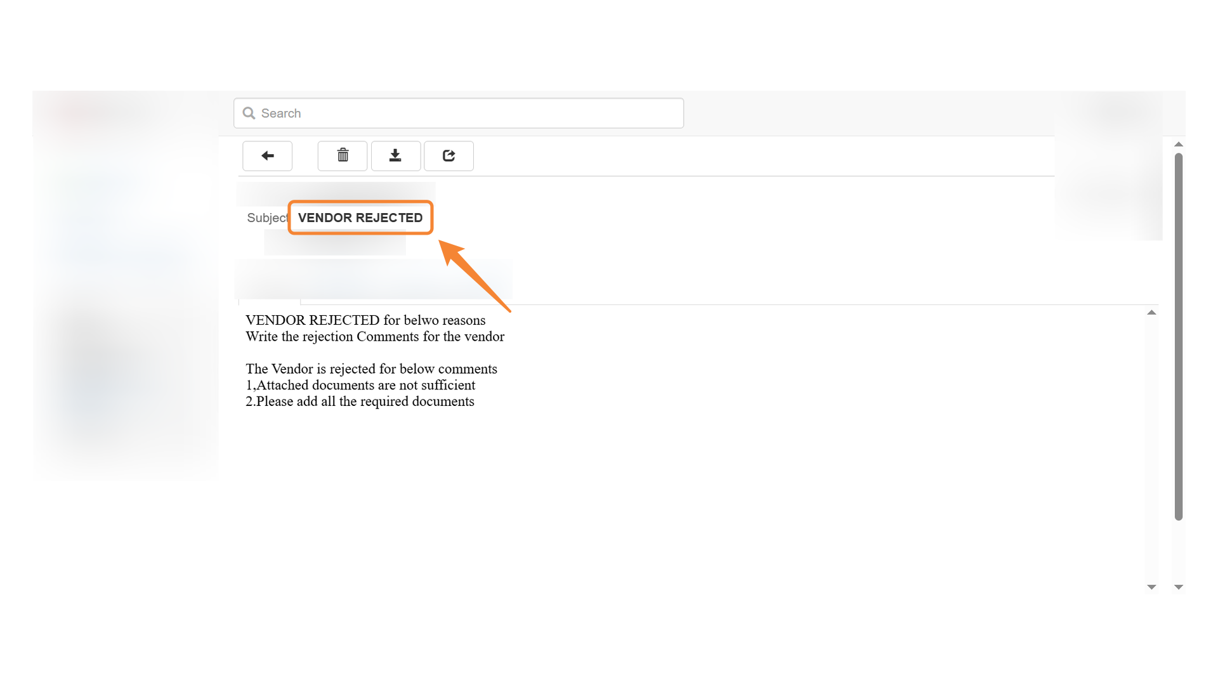
Task: Click the down arrow on the message pane scrollbar
Action: pos(1151,587)
